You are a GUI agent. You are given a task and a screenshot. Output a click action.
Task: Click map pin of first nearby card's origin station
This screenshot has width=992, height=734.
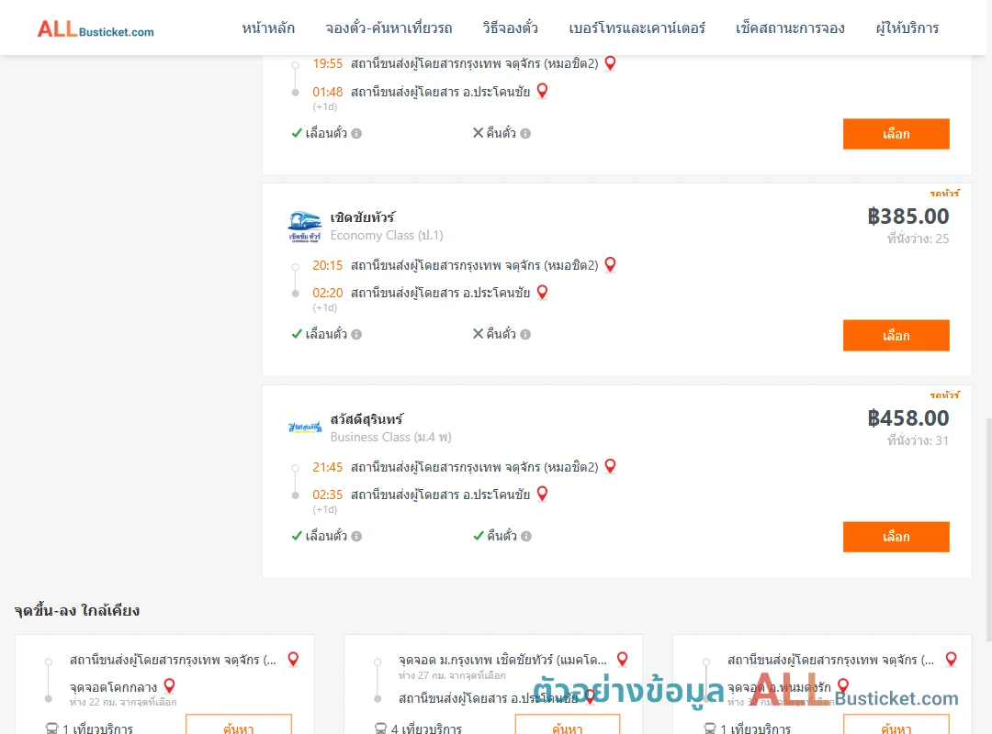[x=294, y=660]
